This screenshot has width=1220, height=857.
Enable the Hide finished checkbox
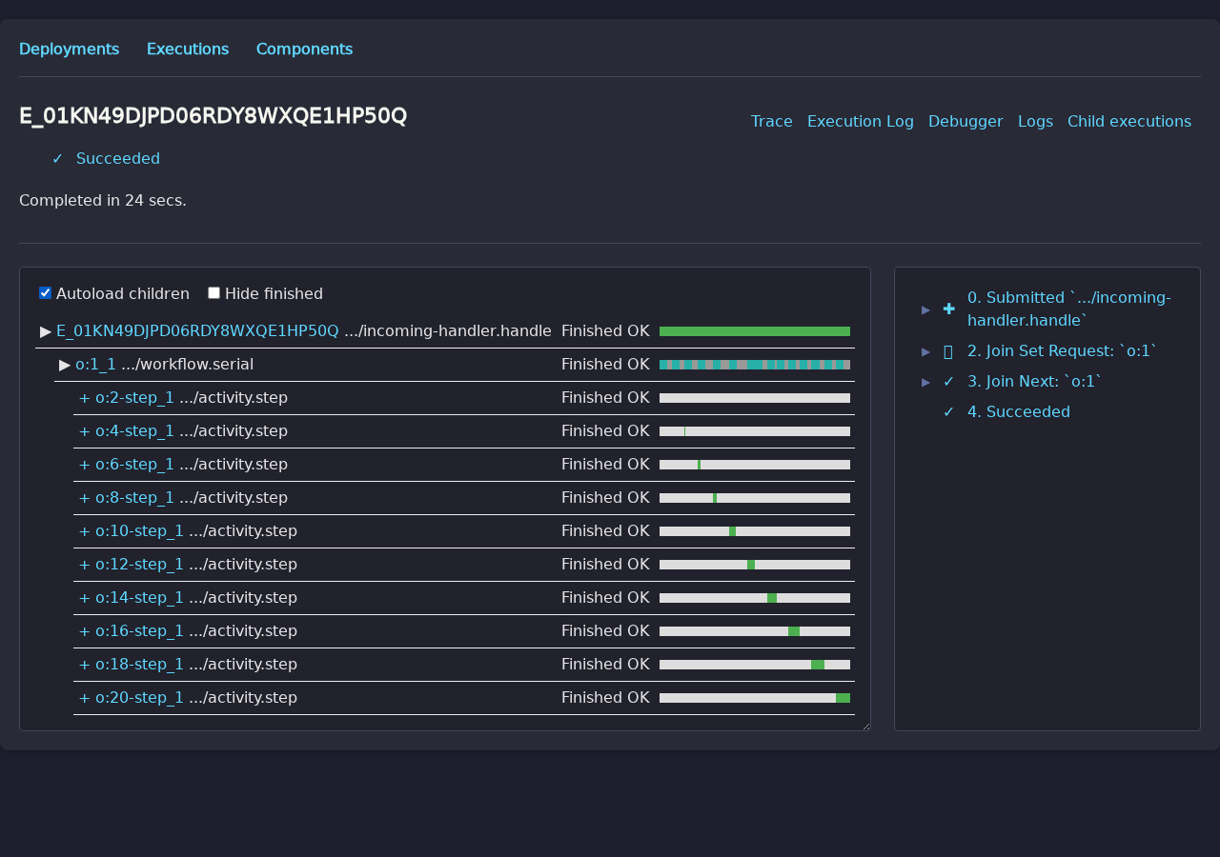coord(213,293)
